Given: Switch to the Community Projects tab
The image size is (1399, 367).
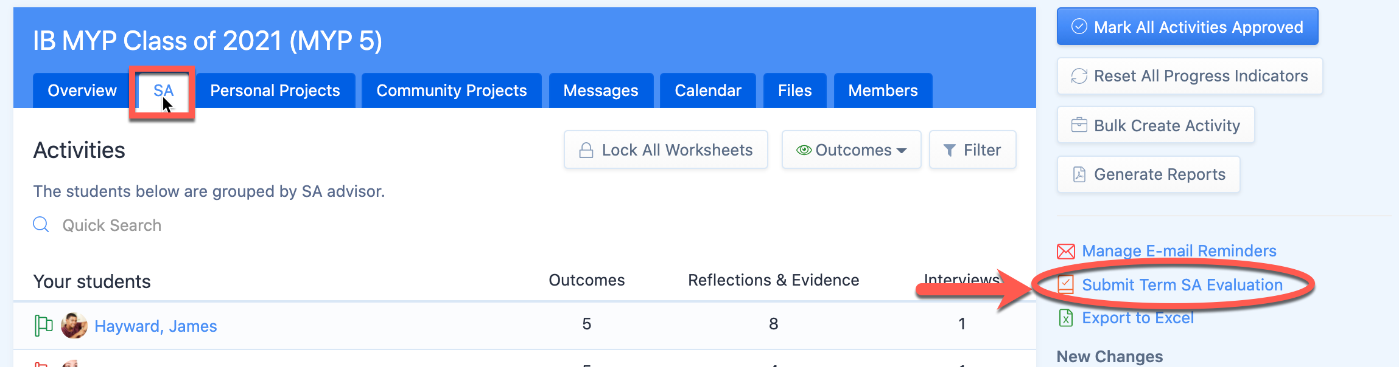Looking at the screenshot, I should 452,91.
